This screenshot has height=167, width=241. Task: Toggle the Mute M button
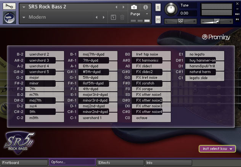click(158, 19)
